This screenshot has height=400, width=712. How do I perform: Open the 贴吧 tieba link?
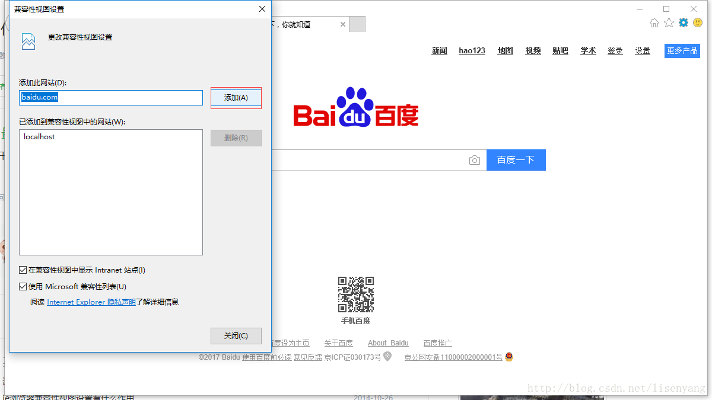point(560,50)
